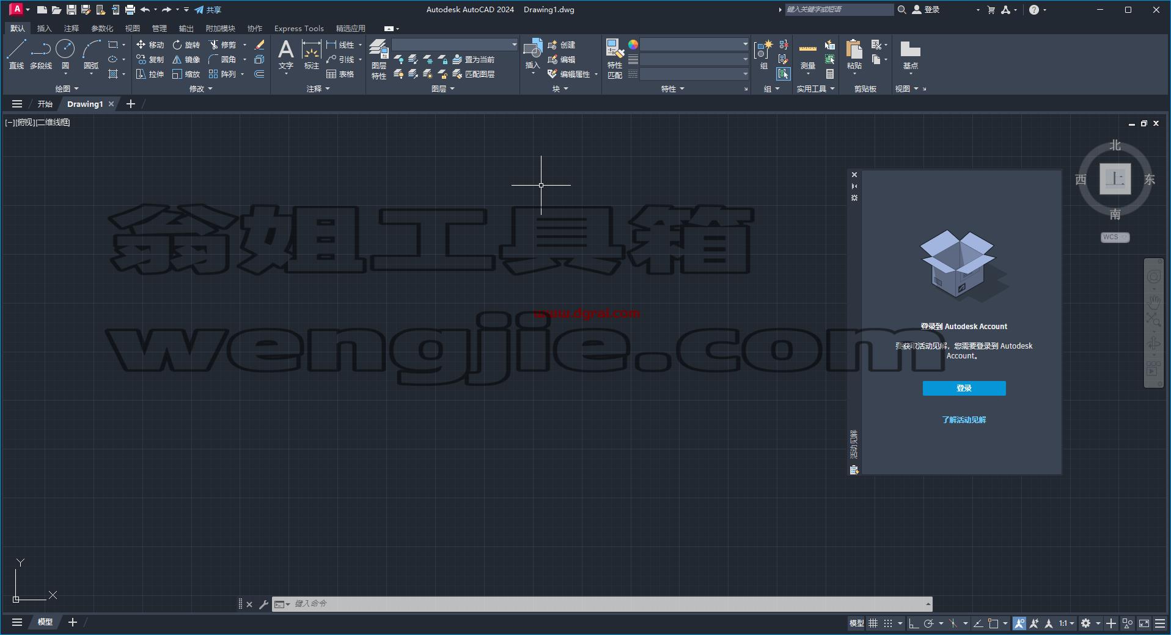Toggle ortho mode in status bar

914,623
